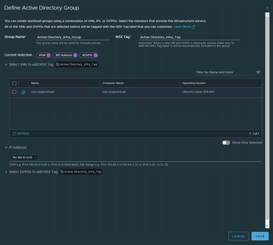Enable the Show Only Selected toggle
Image resolution: width=273 pixels, height=245 pixels.
(226, 143)
